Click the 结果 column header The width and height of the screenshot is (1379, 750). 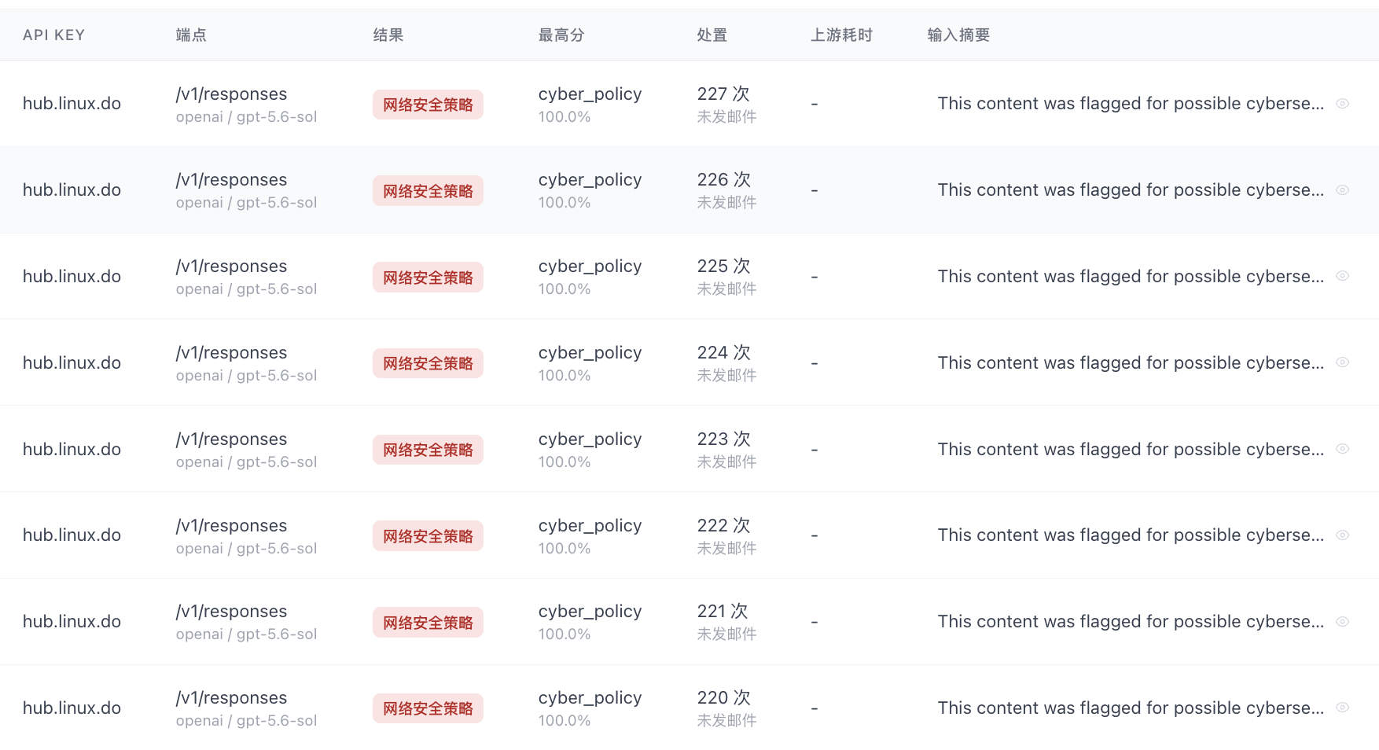pyautogui.click(x=388, y=35)
